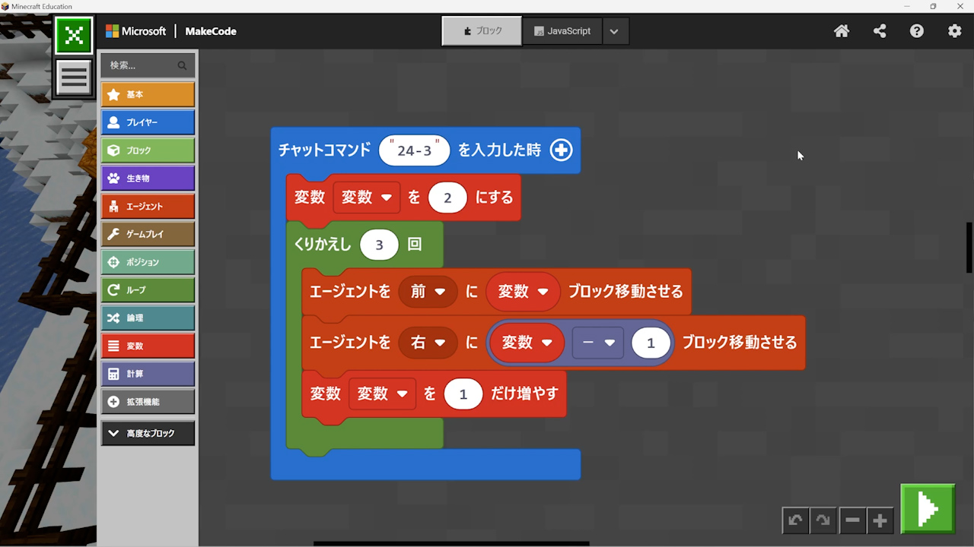Viewport: 974px width, 547px height.
Task: Open the エージェント block category
Action: coord(148,206)
